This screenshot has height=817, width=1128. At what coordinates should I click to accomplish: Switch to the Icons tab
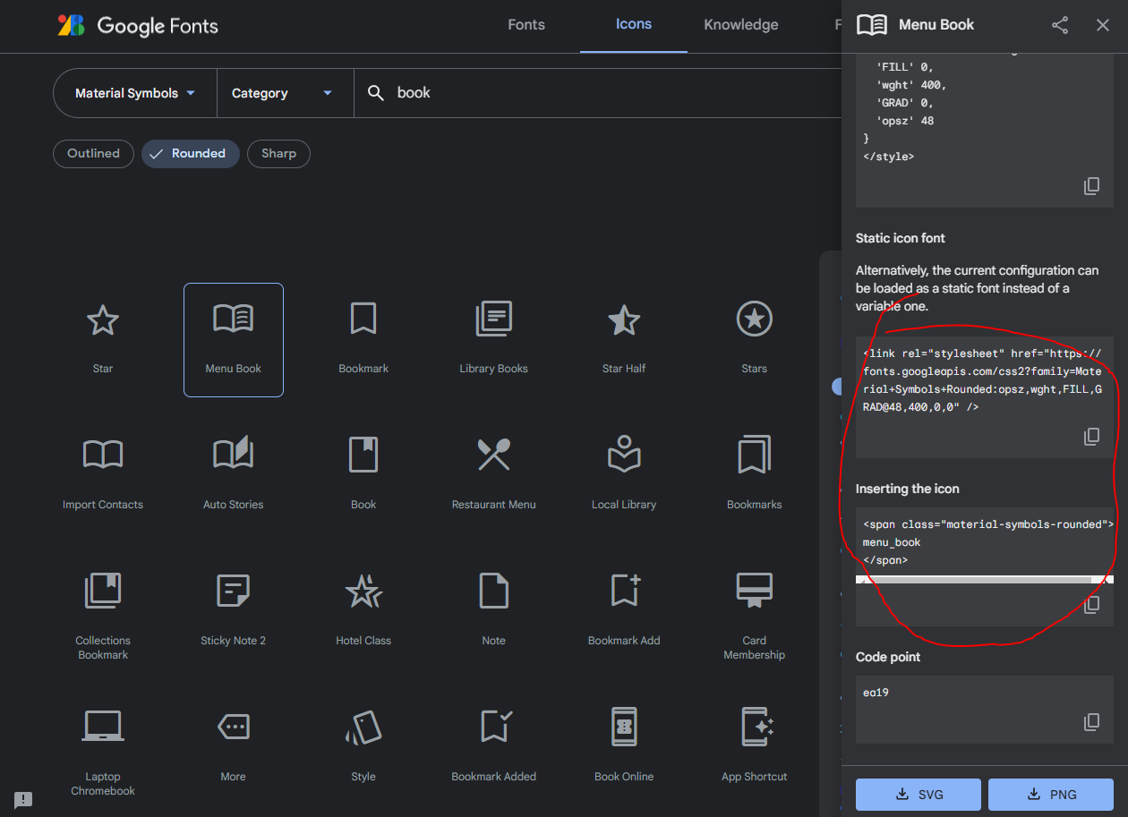634,25
